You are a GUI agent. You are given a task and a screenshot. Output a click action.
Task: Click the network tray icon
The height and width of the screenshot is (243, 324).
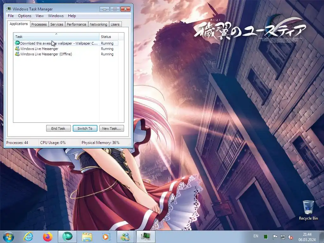point(283,237)
